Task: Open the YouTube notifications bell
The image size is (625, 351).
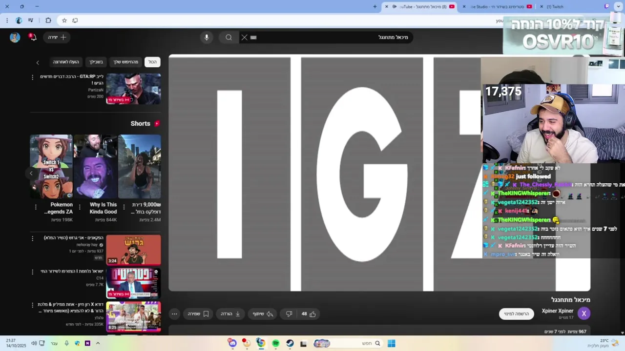Action: 33,37
